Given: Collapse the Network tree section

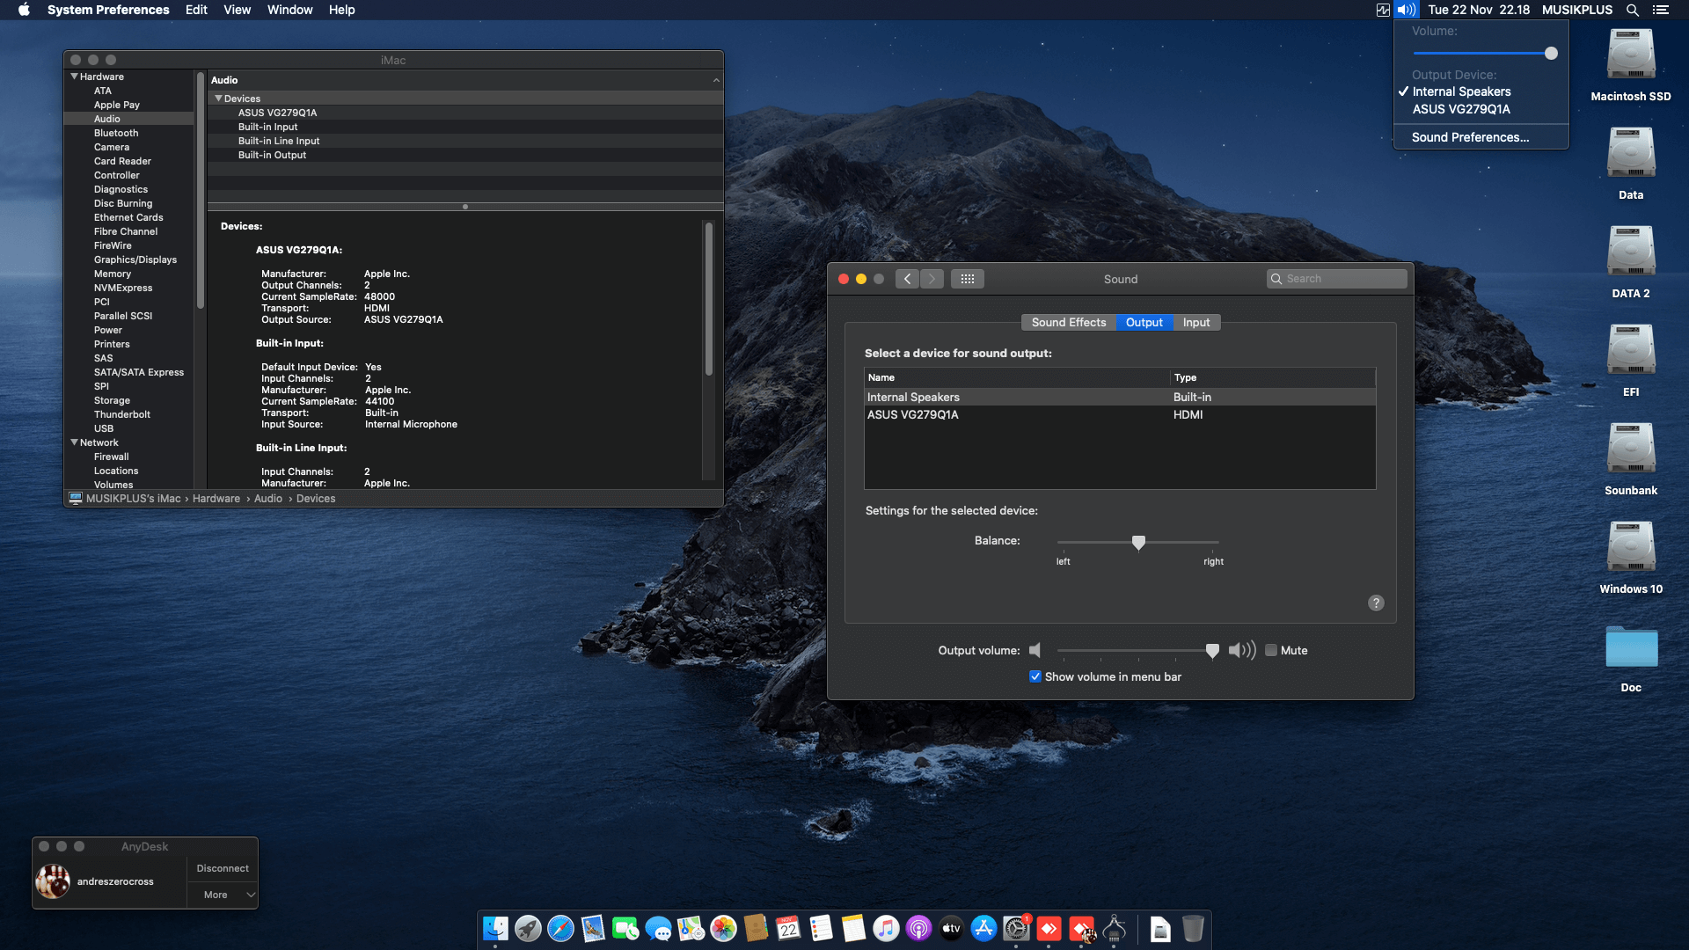Looking at the screenshot, I should tap(75, 442).
